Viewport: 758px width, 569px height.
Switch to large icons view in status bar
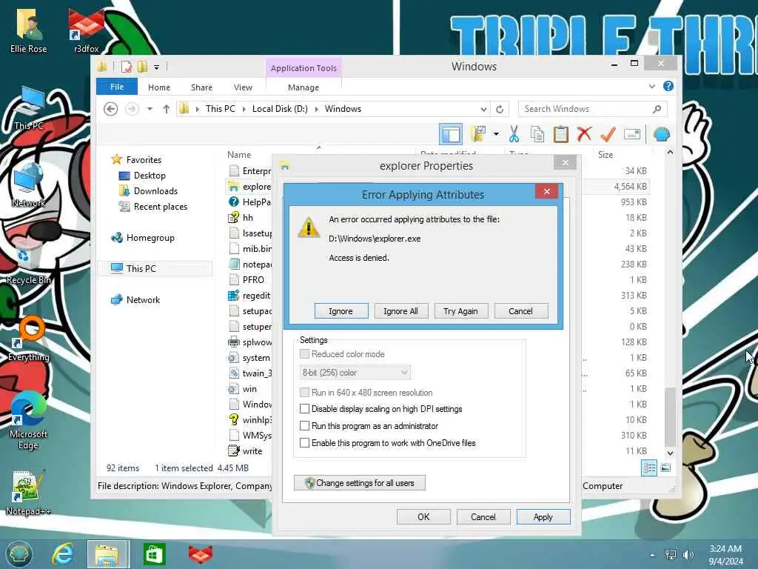[665, 468]
